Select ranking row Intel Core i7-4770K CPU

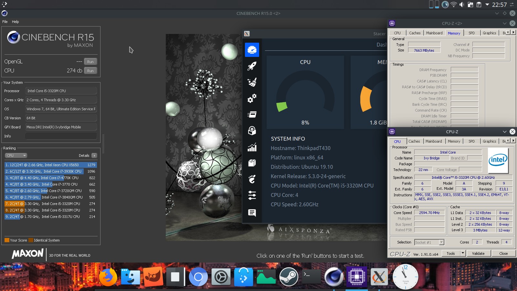pyautogui.click(x=50, y=178)
